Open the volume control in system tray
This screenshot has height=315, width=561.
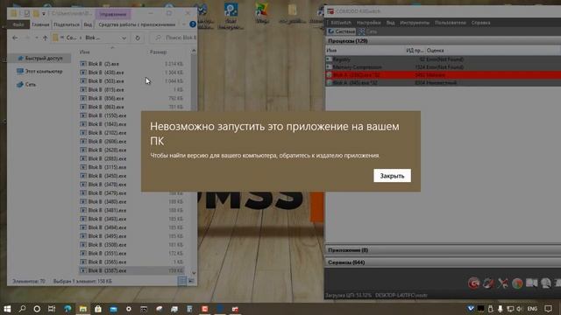520,309
